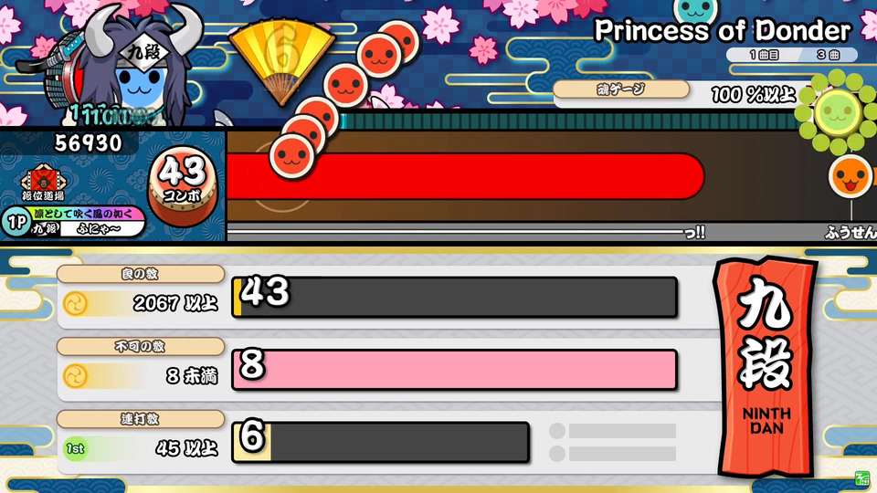Select the 3曲 song tab
Screen dimensions: 877x493
(x=828, y=55)
